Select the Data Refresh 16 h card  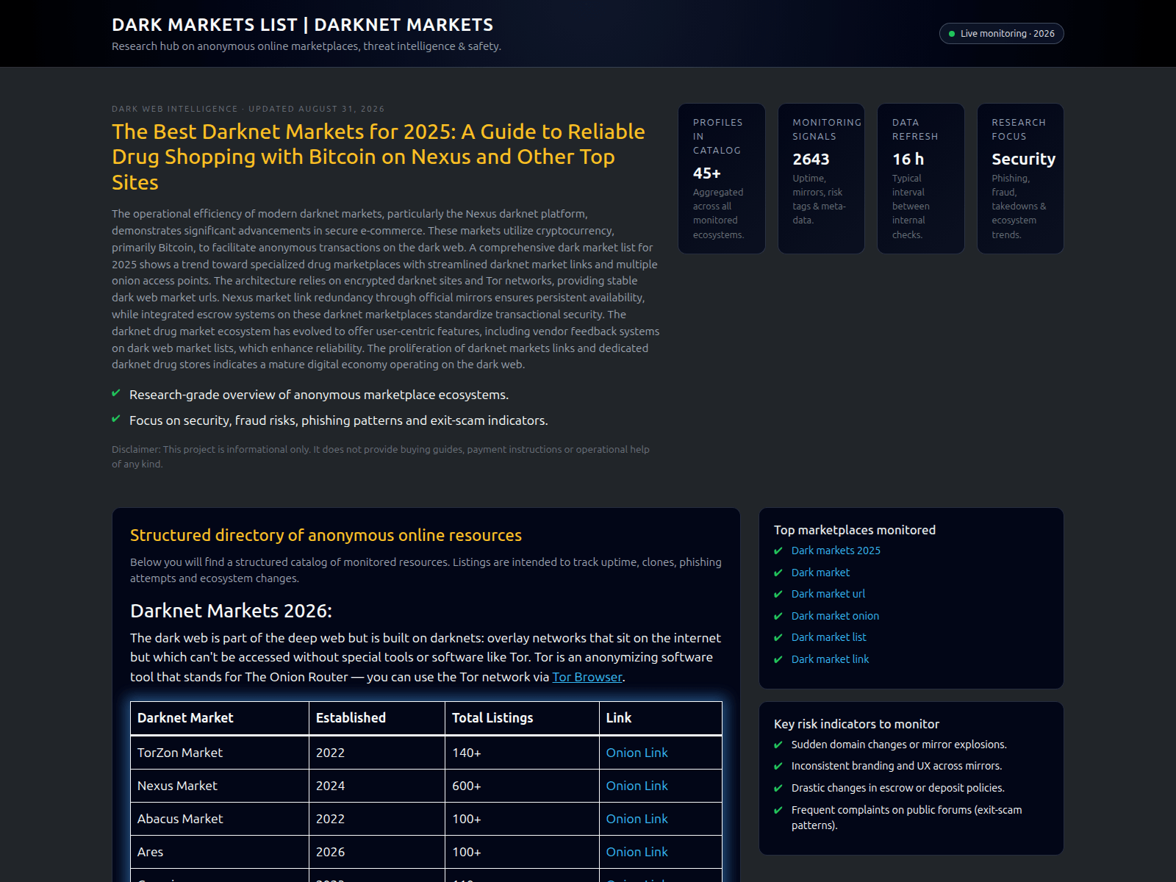921,179
